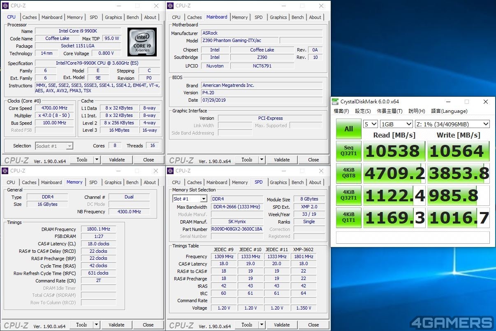
Task: Open Tools dropdown arrow in SPD window
Action: coord(262,325)
